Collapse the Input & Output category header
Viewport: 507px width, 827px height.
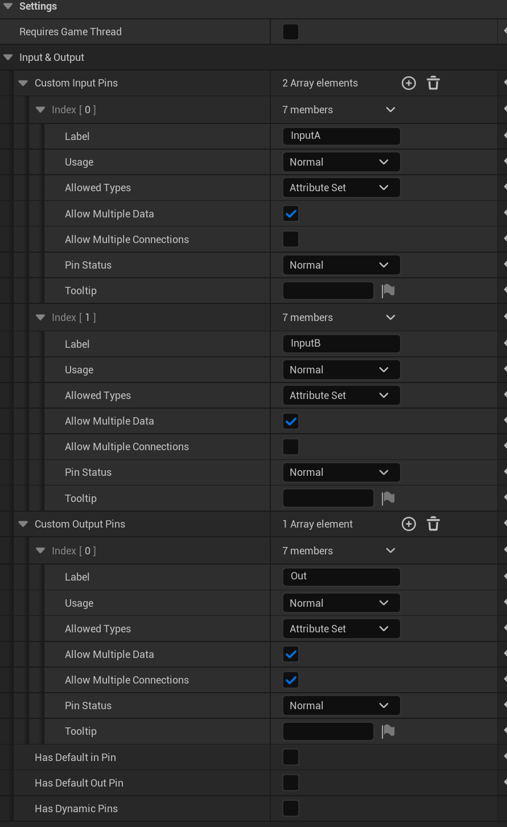coord(8,57)
